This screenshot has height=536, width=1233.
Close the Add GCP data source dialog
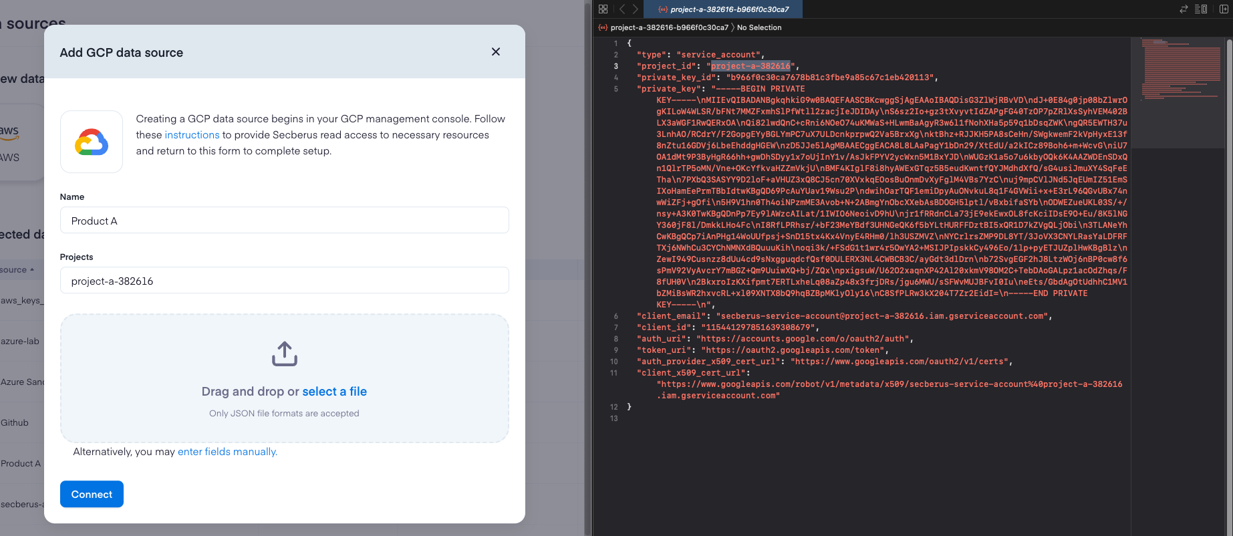point(496,52)
